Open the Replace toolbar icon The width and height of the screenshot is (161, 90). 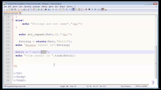[49, 9]
